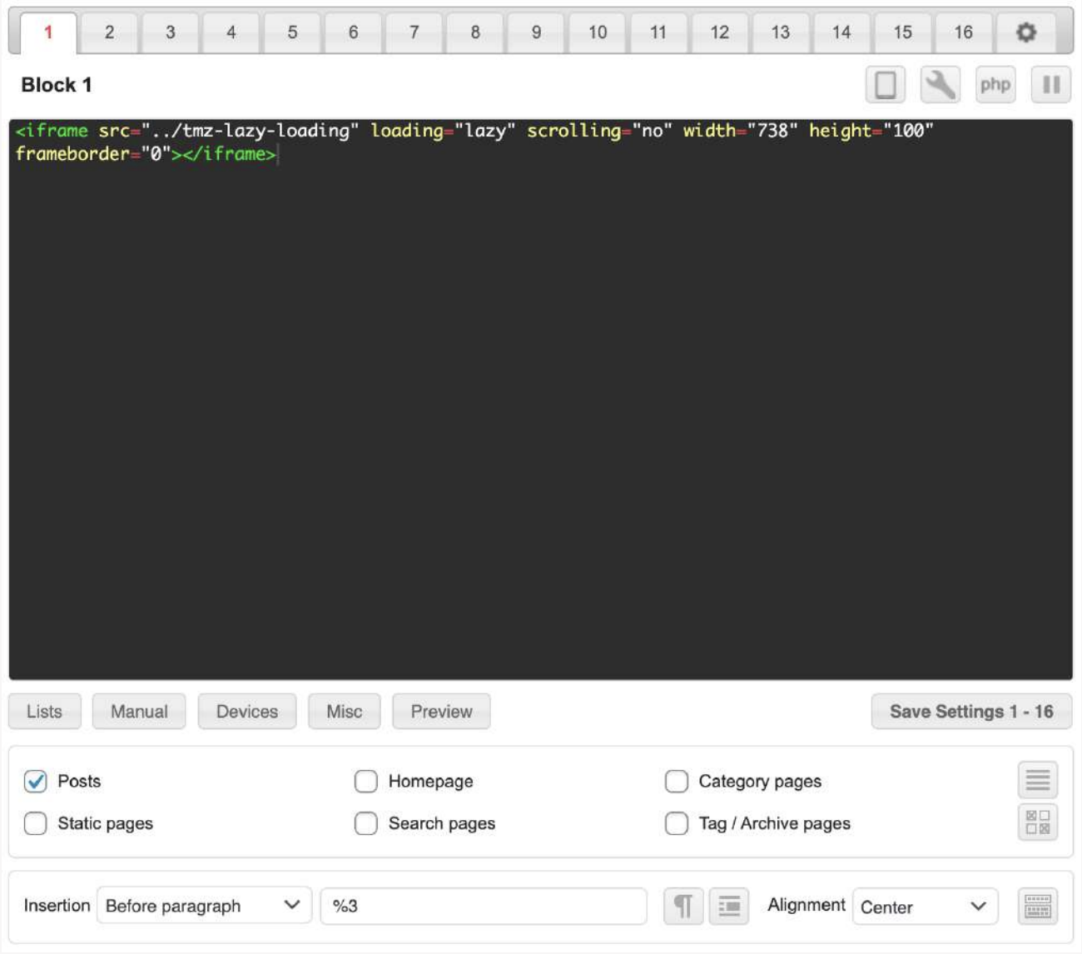
Task: Click Save Settings 1 - 16 button
Action: coord(970,712)
